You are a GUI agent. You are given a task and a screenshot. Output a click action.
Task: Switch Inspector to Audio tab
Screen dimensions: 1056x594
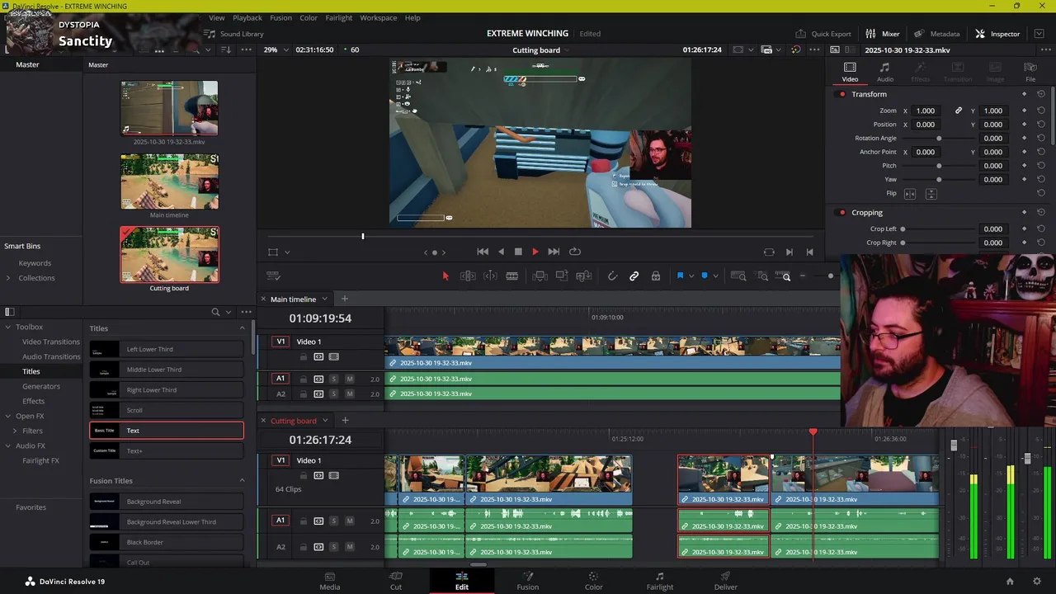884,72
